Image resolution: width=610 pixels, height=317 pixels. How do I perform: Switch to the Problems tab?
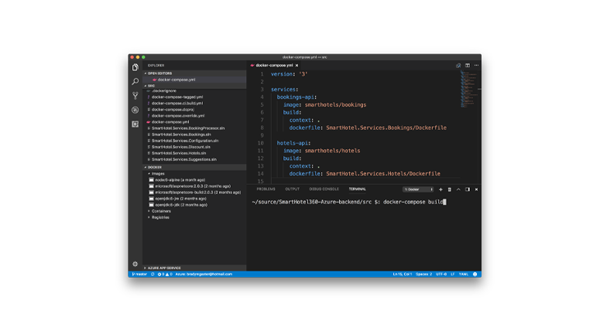(x=266, y=189)
